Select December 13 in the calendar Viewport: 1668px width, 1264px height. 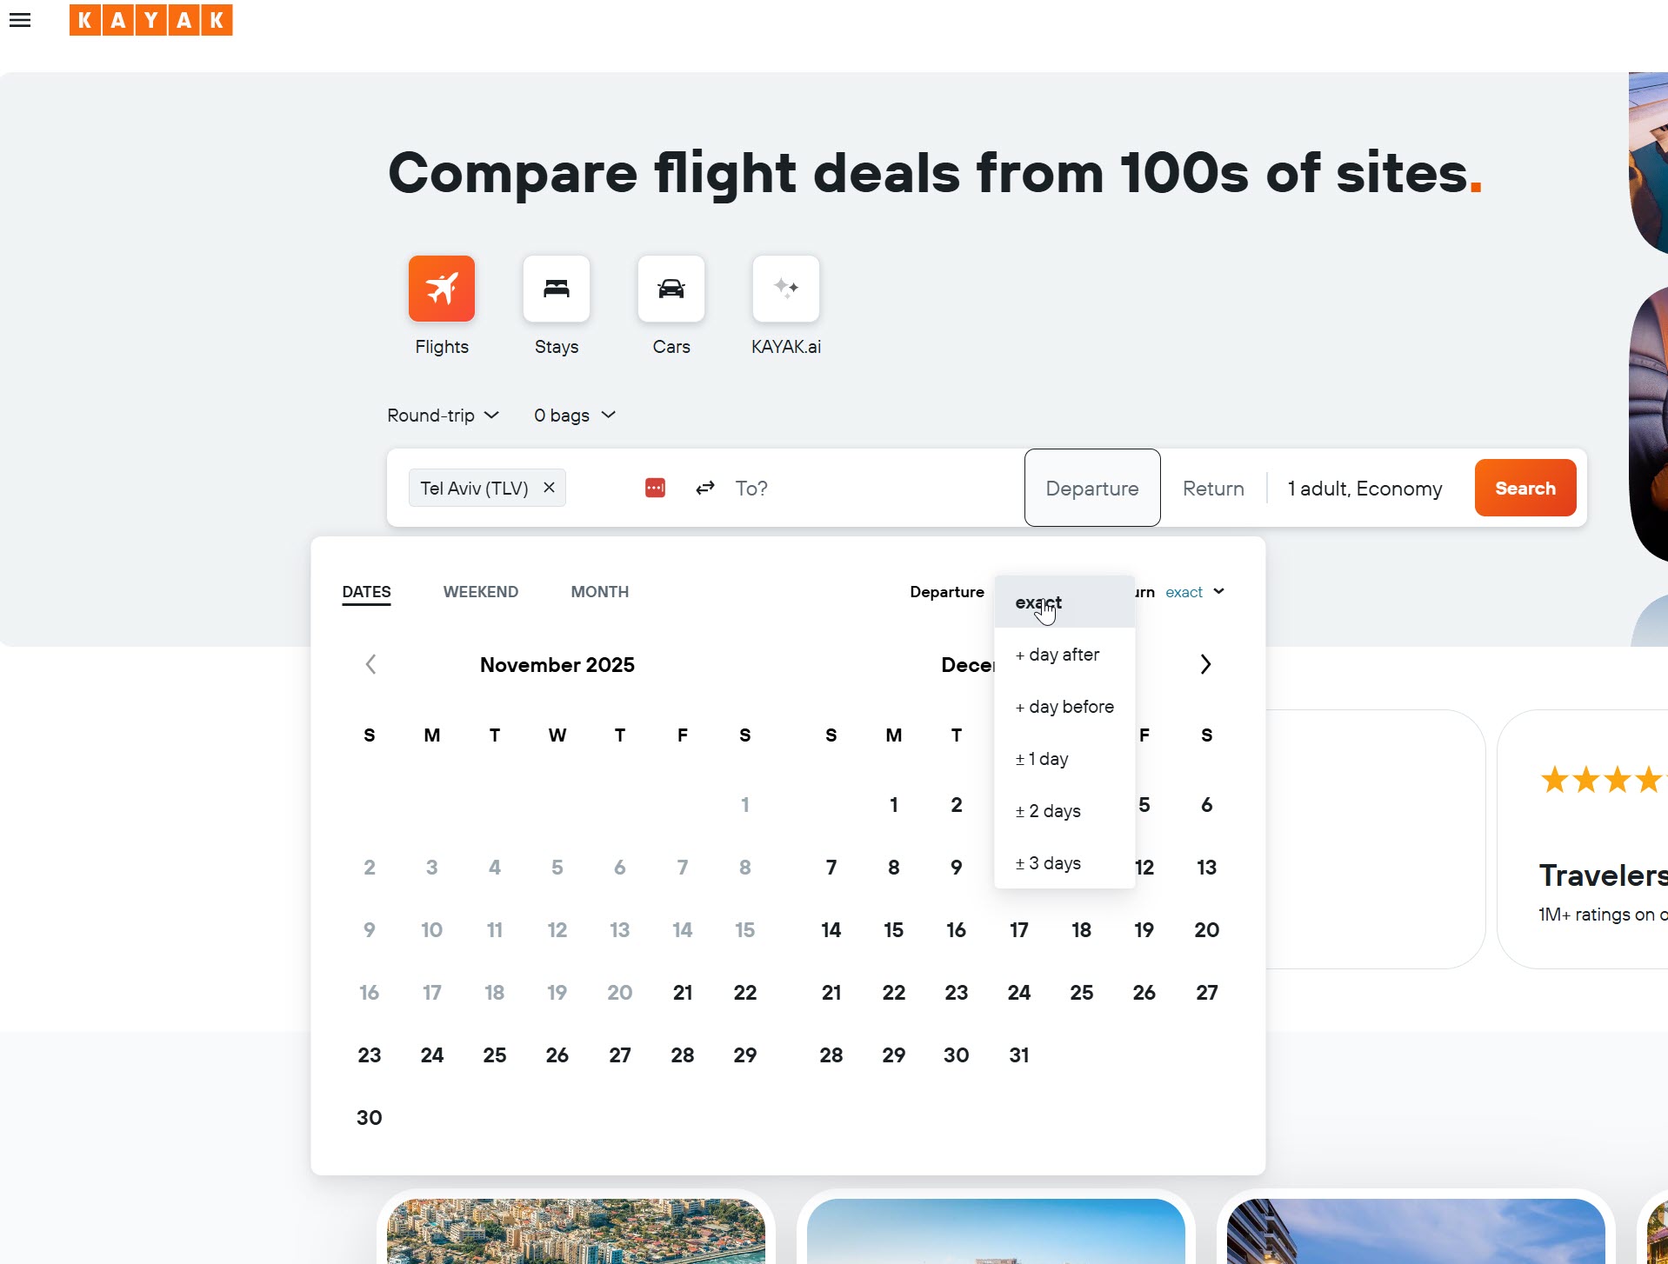point(1207,868)
